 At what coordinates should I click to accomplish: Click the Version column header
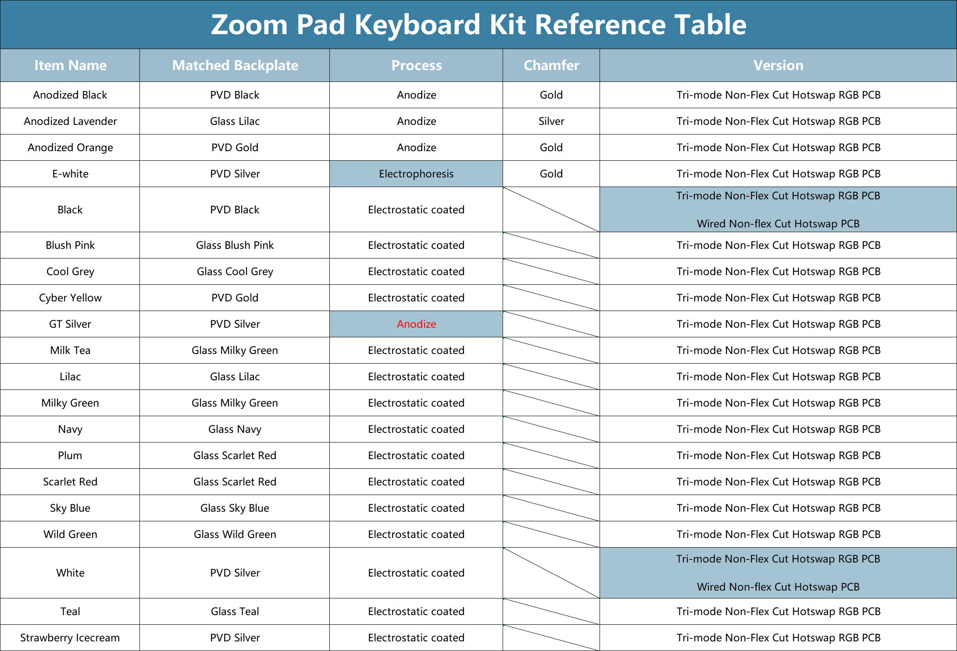[778, 65]
